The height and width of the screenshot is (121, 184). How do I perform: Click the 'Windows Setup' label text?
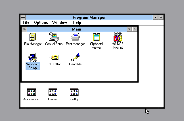[x=33, y=66]
